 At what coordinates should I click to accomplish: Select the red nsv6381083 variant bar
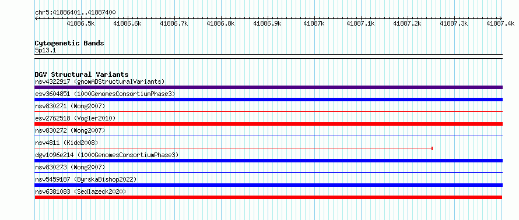[268, 197]
